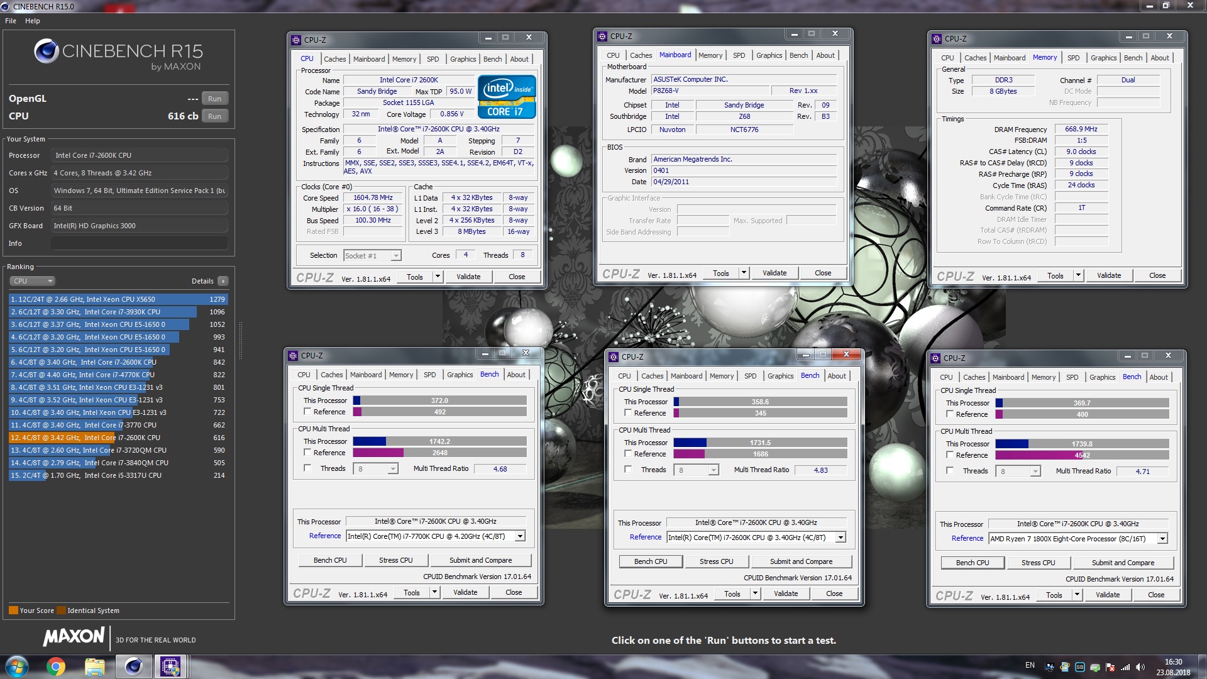The height and width of the screenshot is (679, 1207).
Task: Run the Cinebench CPU test
Action: [214, 116]
